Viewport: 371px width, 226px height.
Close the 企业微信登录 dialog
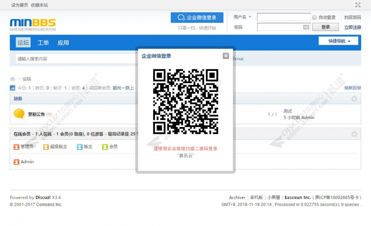(226, 56)
